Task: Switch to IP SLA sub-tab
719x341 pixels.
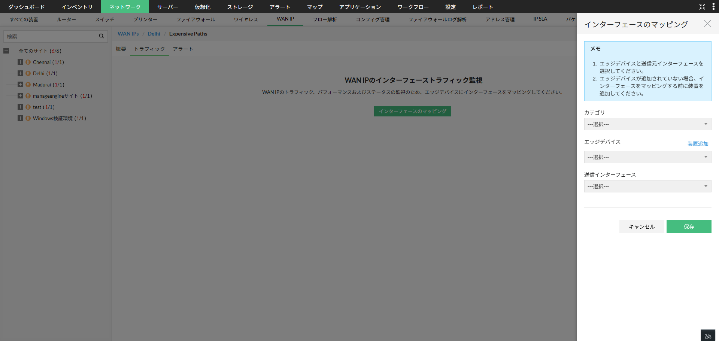Action: (x=540, y=19)
